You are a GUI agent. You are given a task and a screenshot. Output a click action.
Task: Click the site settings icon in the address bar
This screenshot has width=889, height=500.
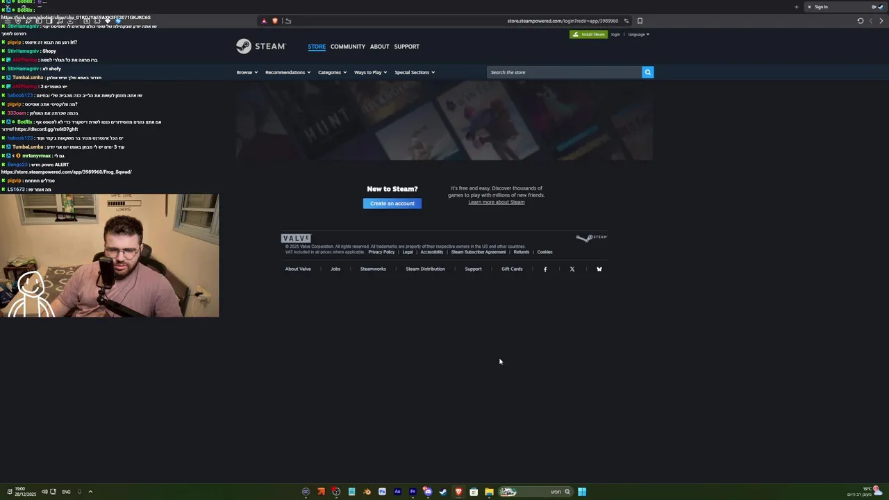coord(626,21)
